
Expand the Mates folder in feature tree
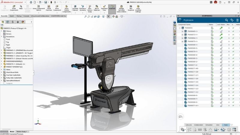click(x=1, y=69)
